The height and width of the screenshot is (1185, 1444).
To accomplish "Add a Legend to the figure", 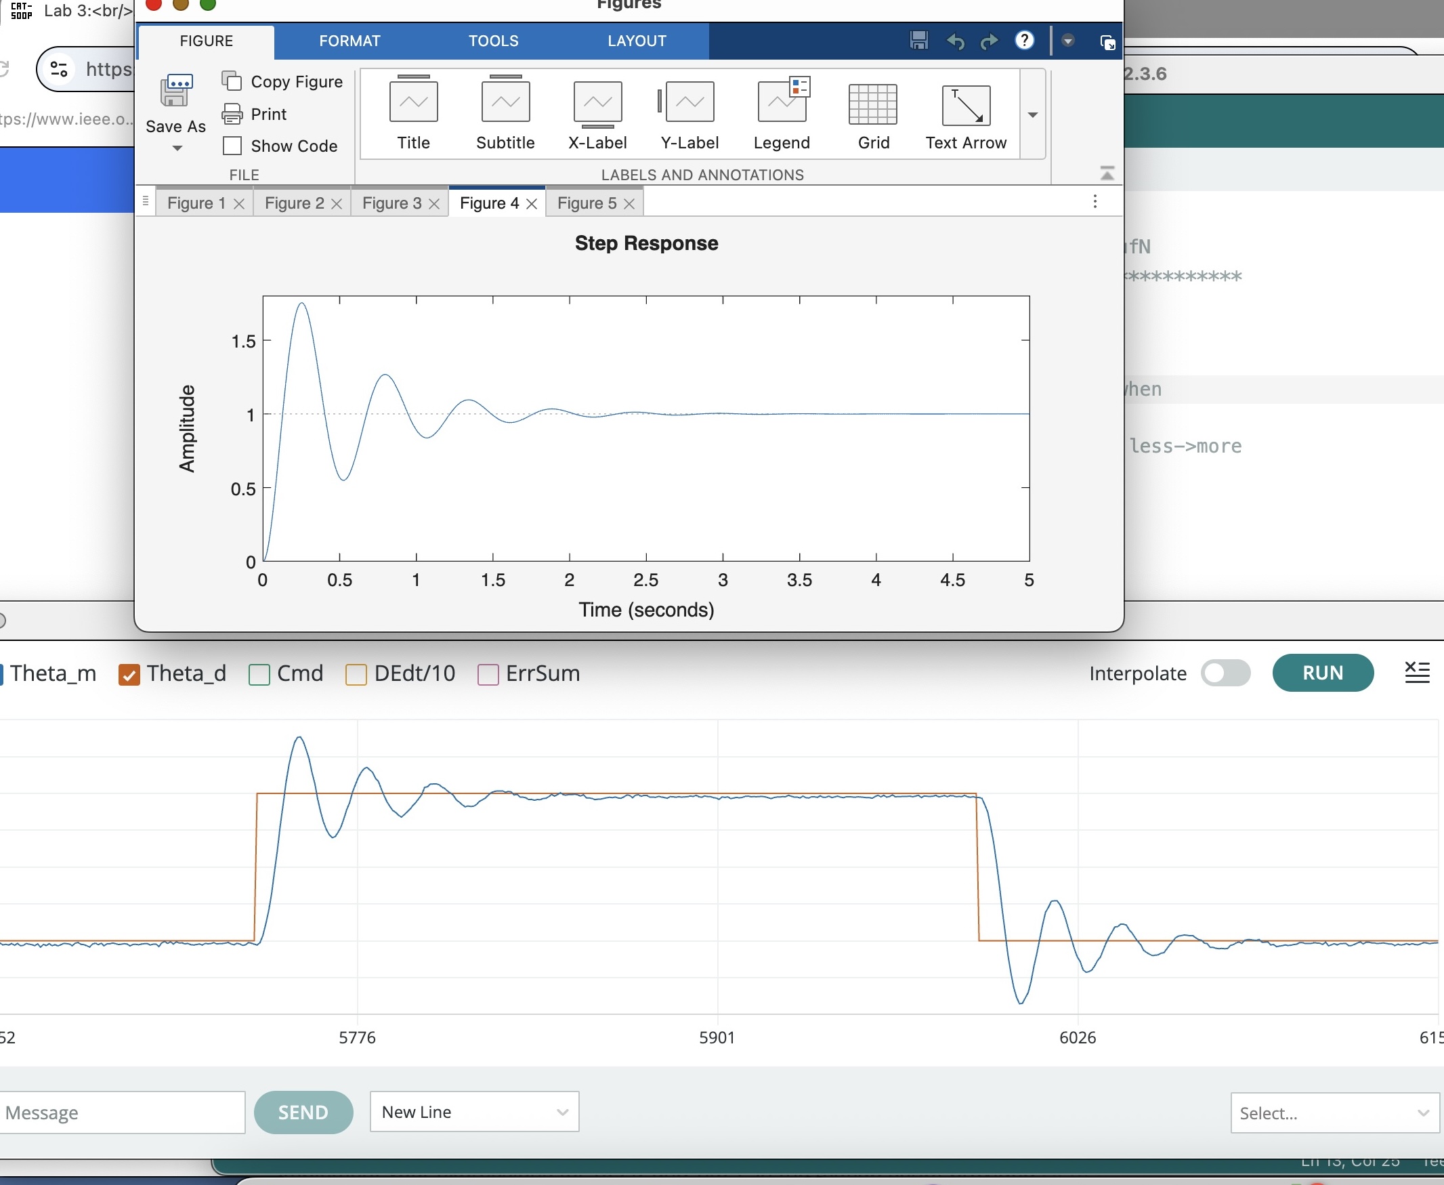I will point(782,102).
